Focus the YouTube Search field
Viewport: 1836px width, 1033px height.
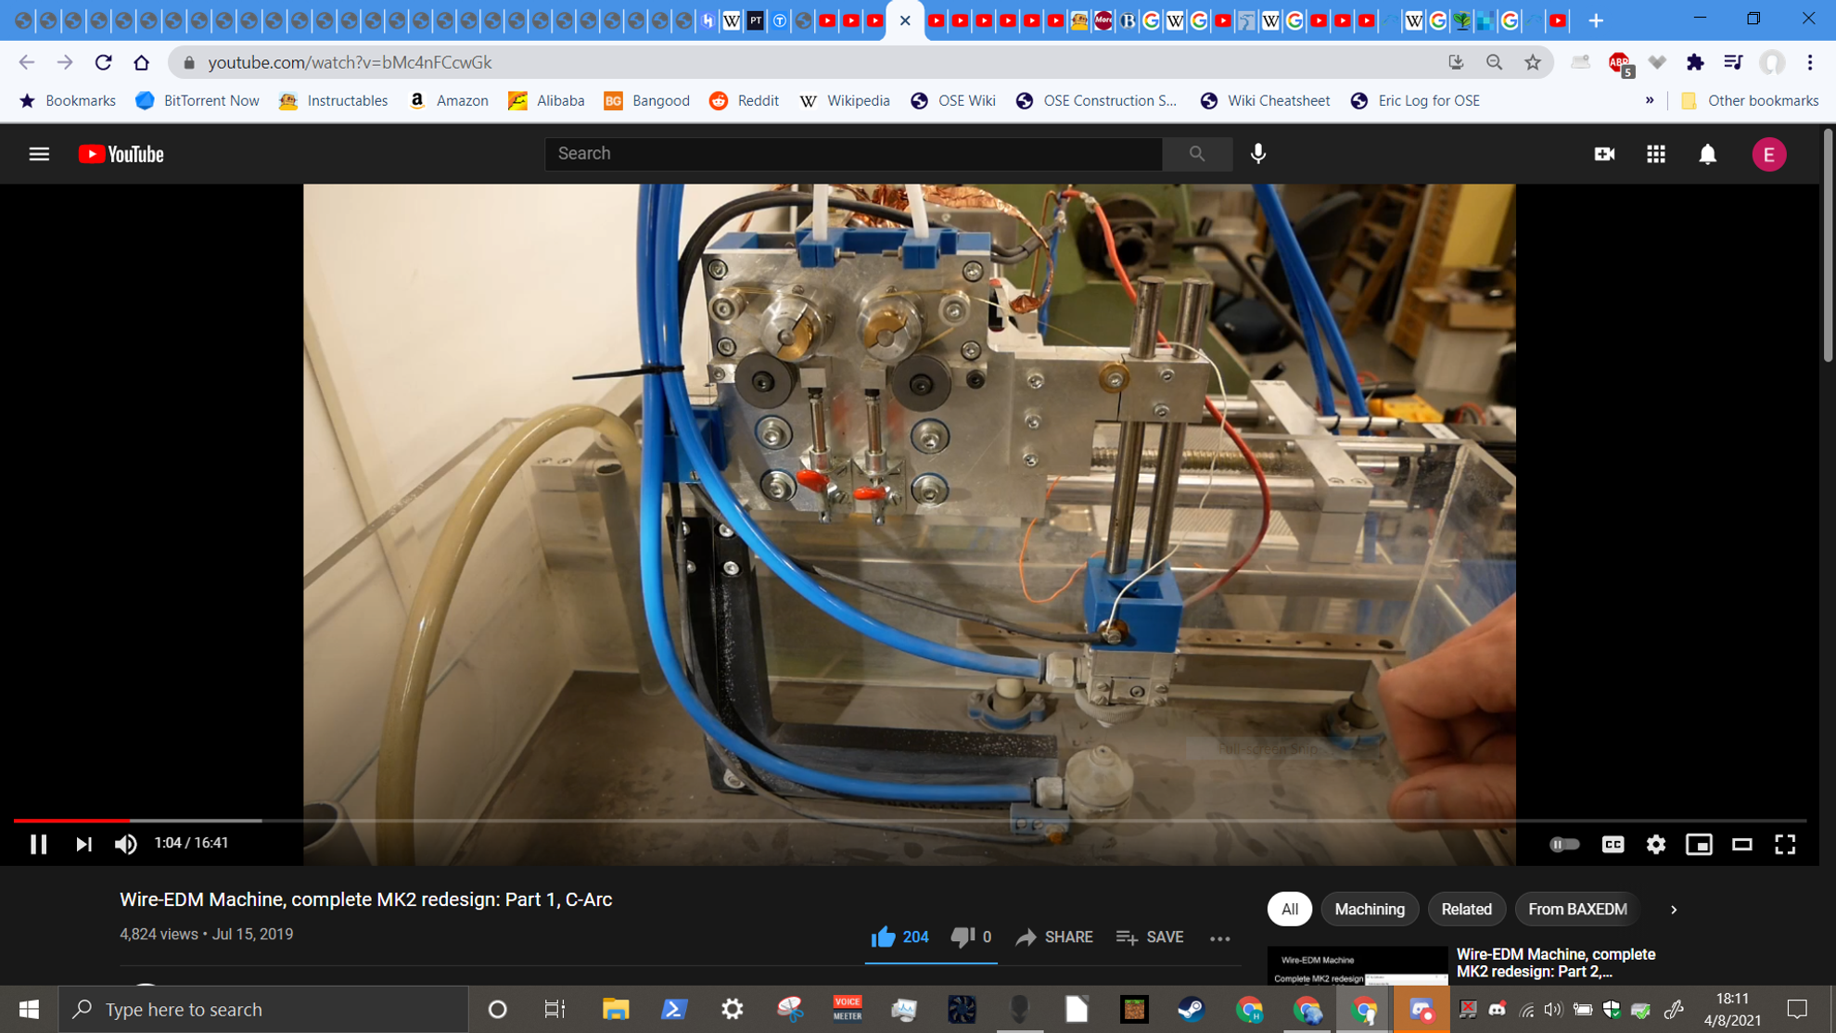coord(853,154)
